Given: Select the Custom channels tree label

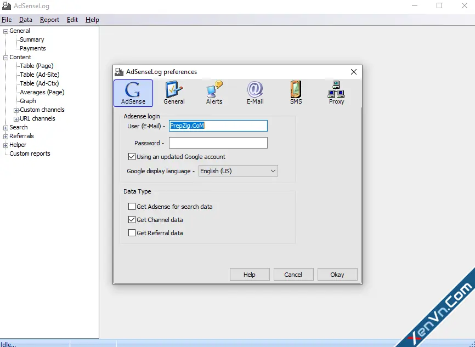Looking at the screenshot, I should tap(42, 110).
